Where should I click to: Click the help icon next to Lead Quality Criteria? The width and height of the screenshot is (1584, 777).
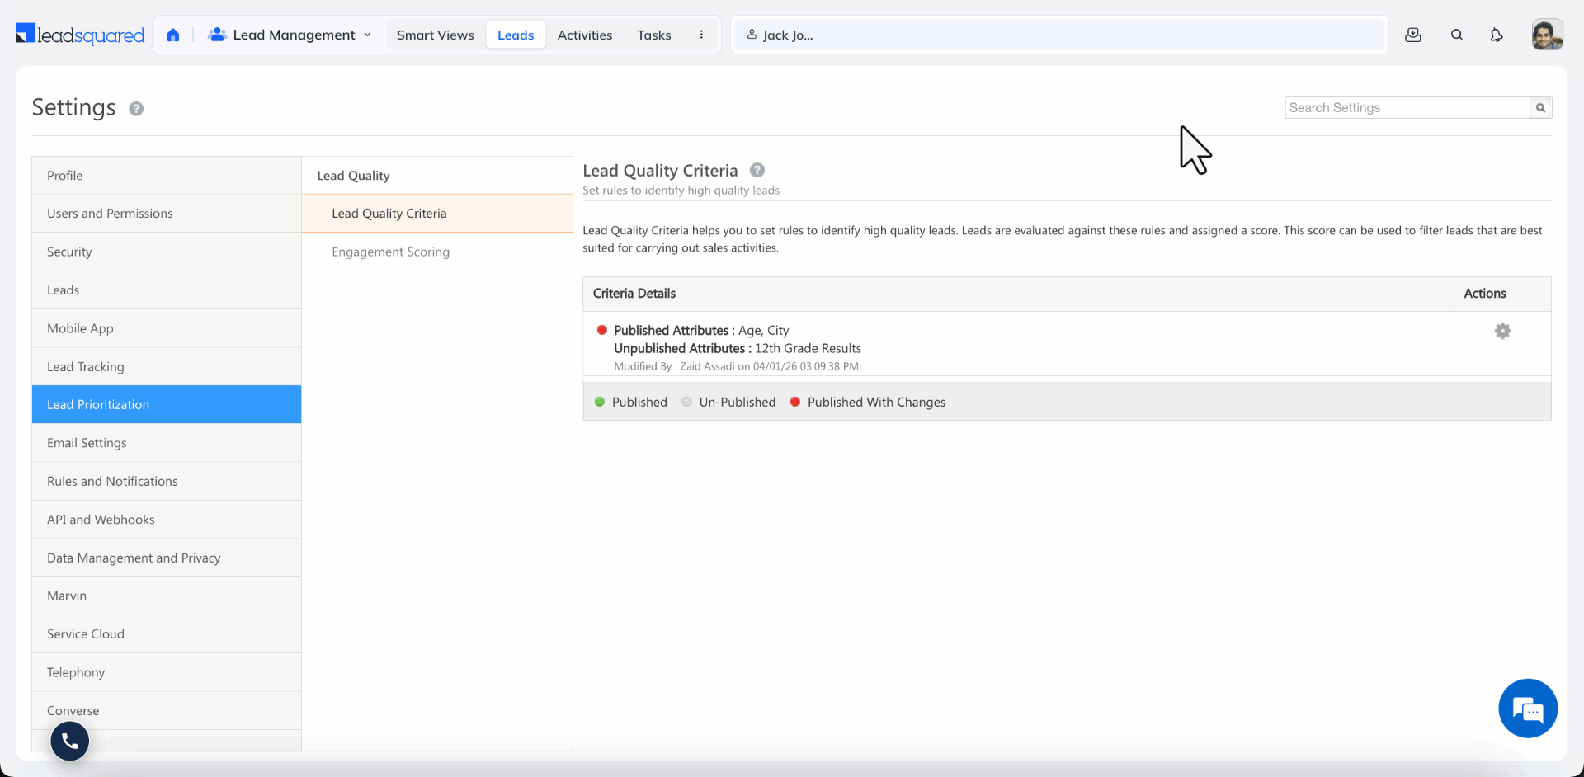tap(757, 170)
